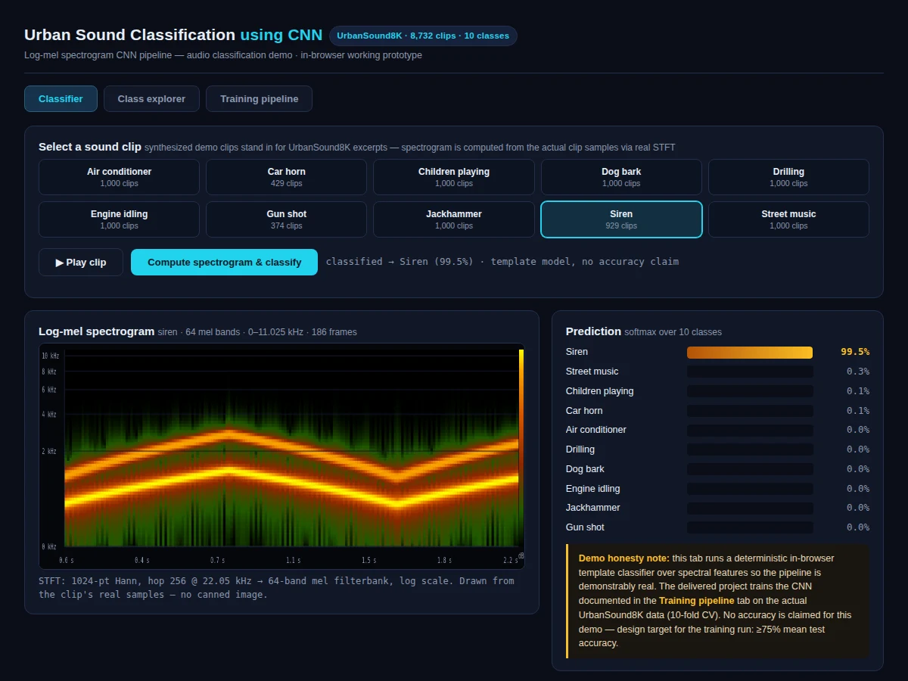The image size is (908, 681).
Task: Click the STFT description caption
Action: coord(276,588)
